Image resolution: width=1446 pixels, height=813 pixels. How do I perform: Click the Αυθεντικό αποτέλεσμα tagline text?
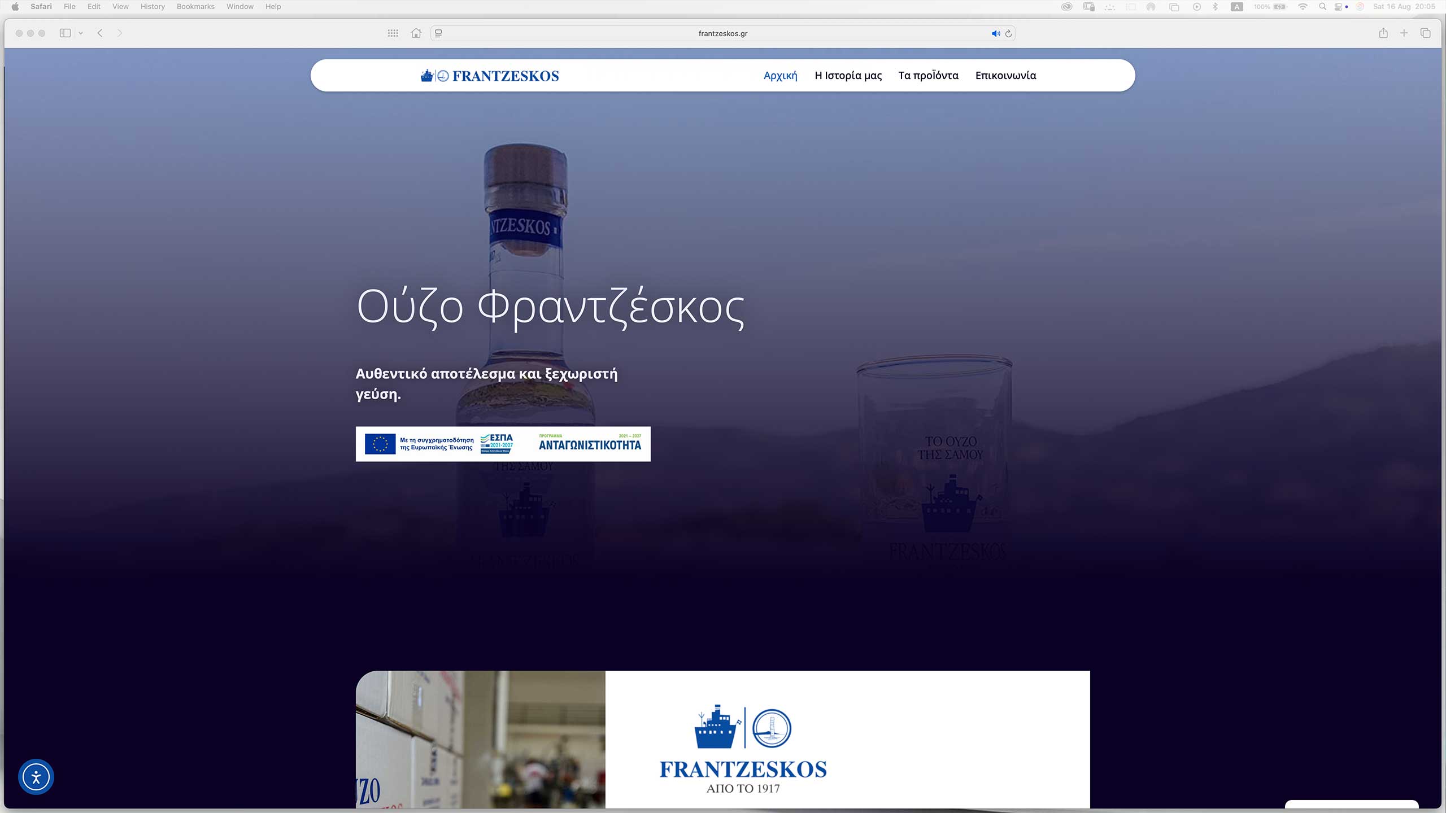pos(486,384)
